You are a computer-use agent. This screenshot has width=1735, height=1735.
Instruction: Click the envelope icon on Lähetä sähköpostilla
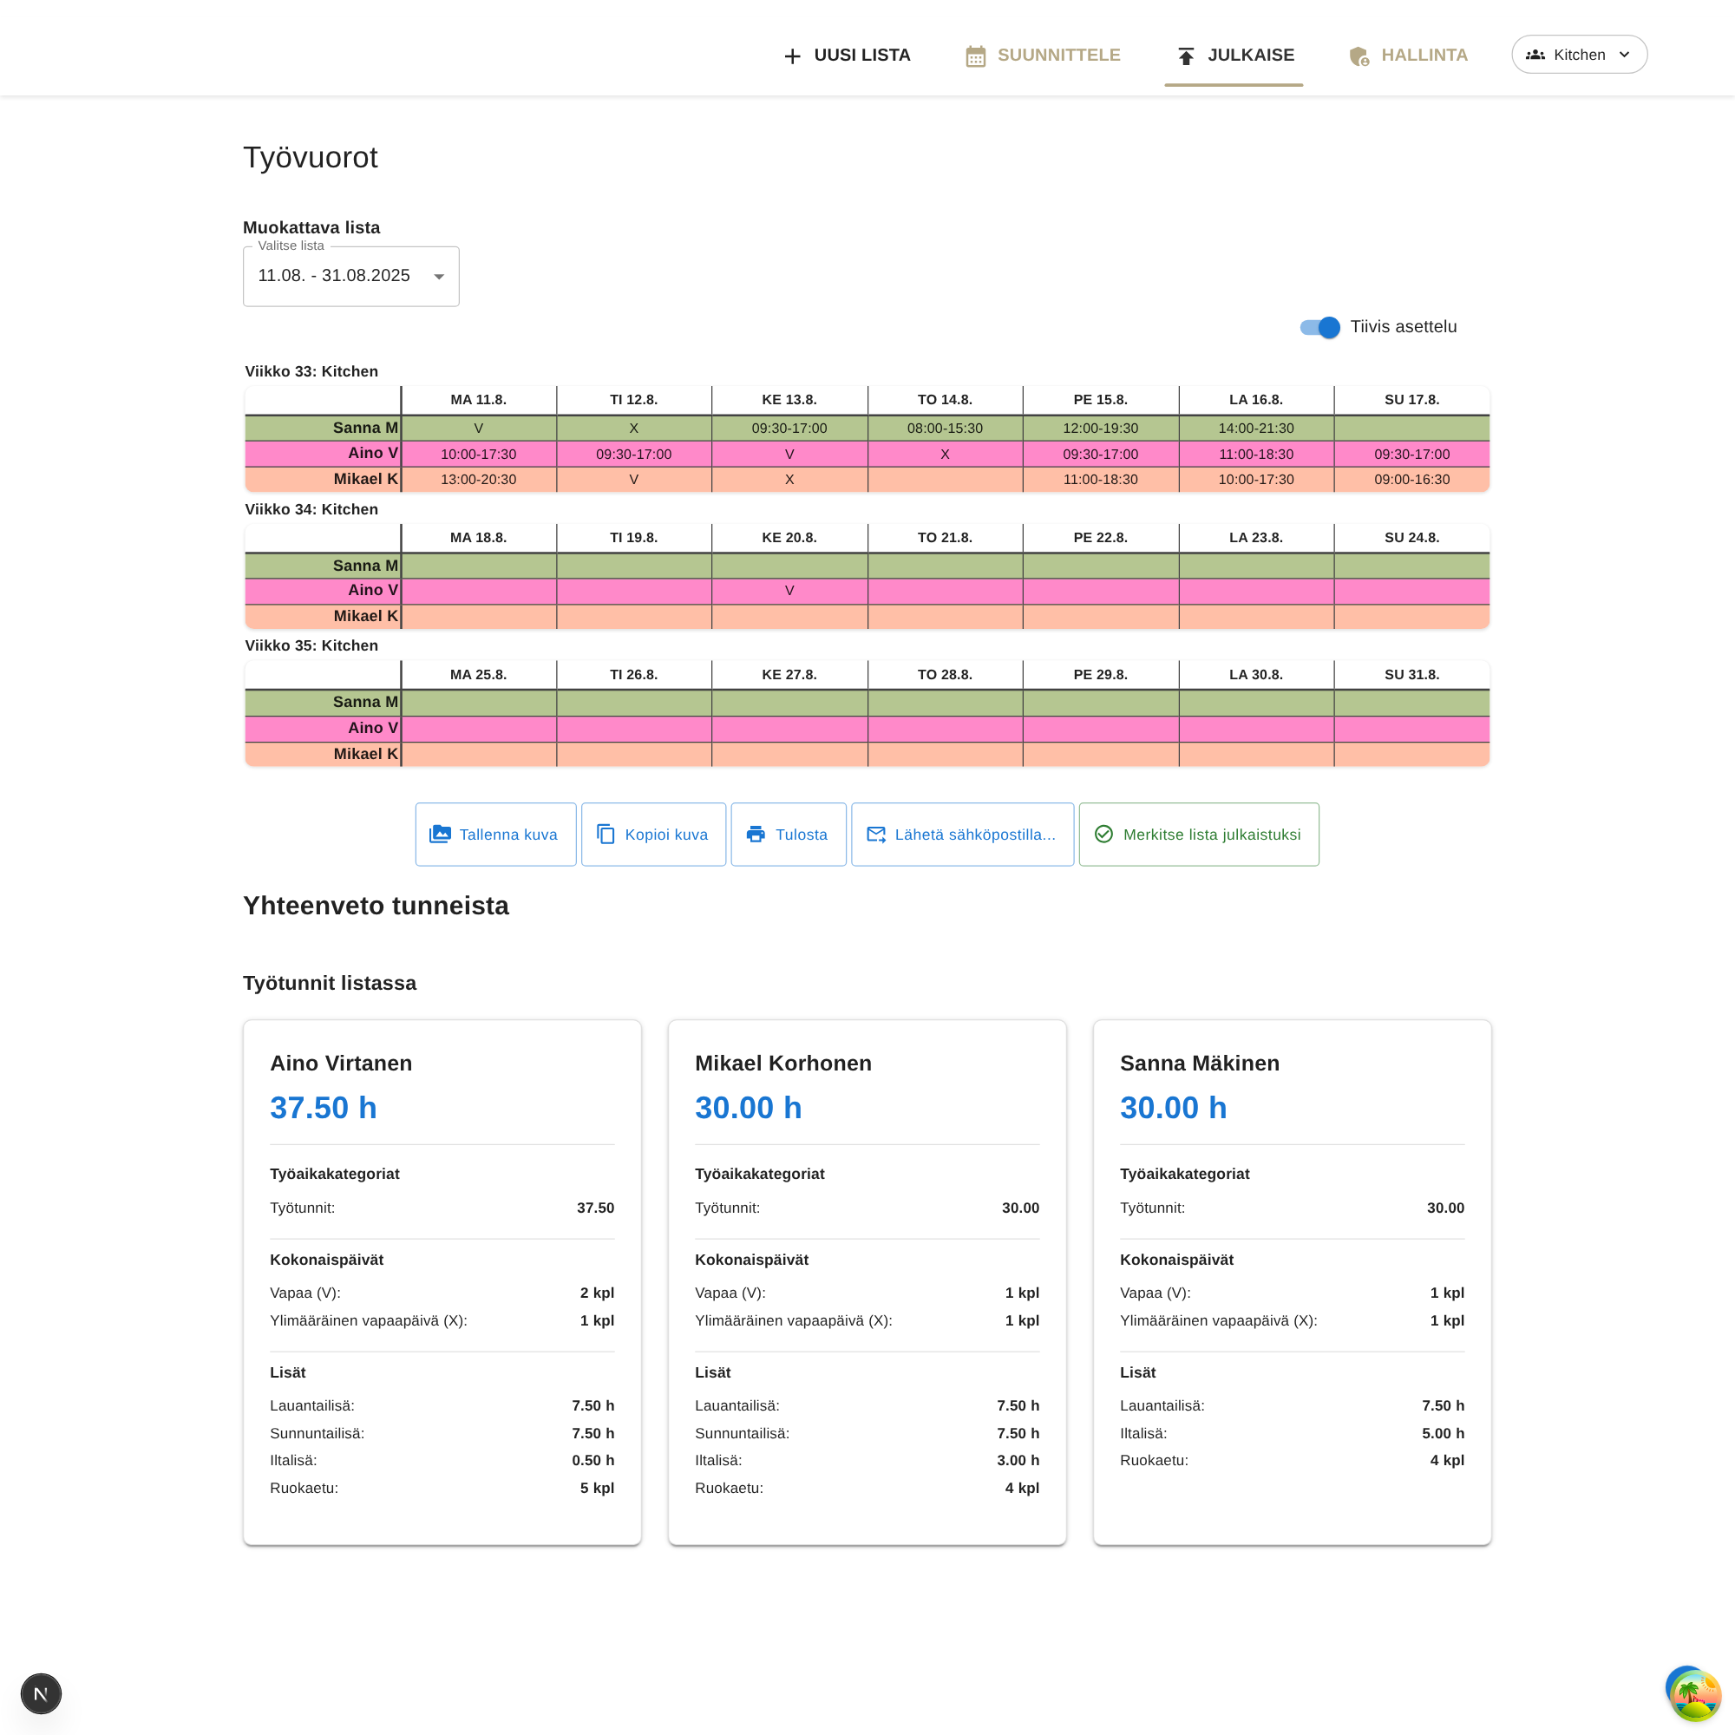click(875, 835)
